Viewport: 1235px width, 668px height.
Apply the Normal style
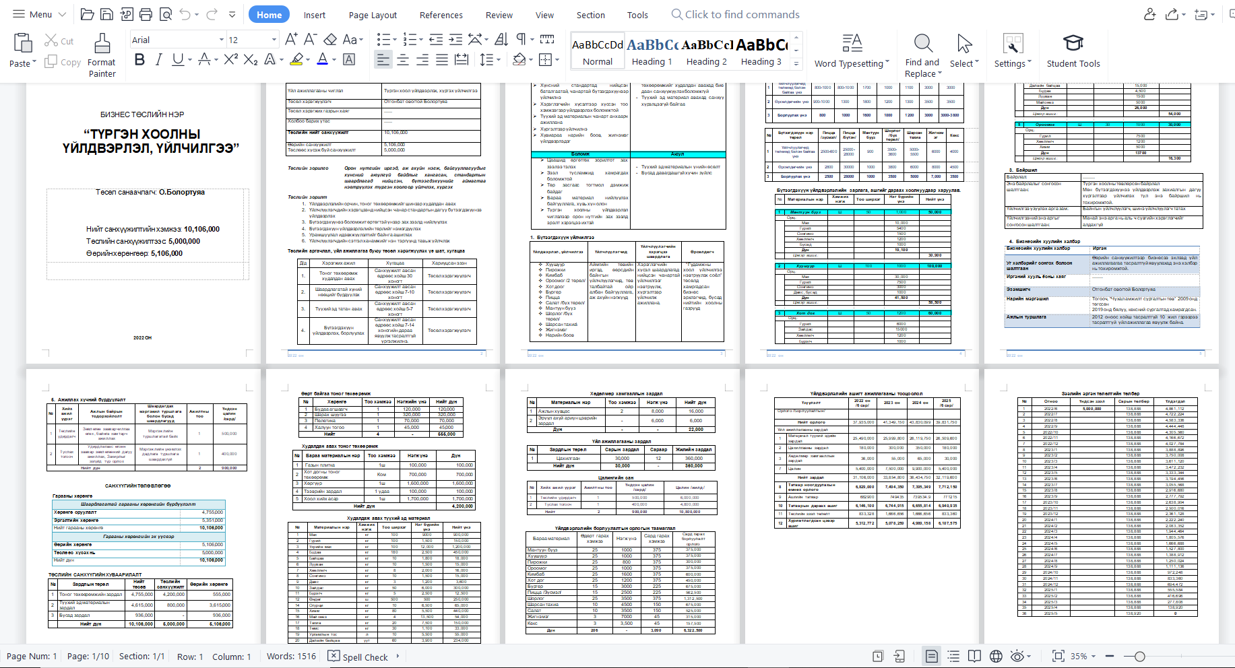point(598,51)
